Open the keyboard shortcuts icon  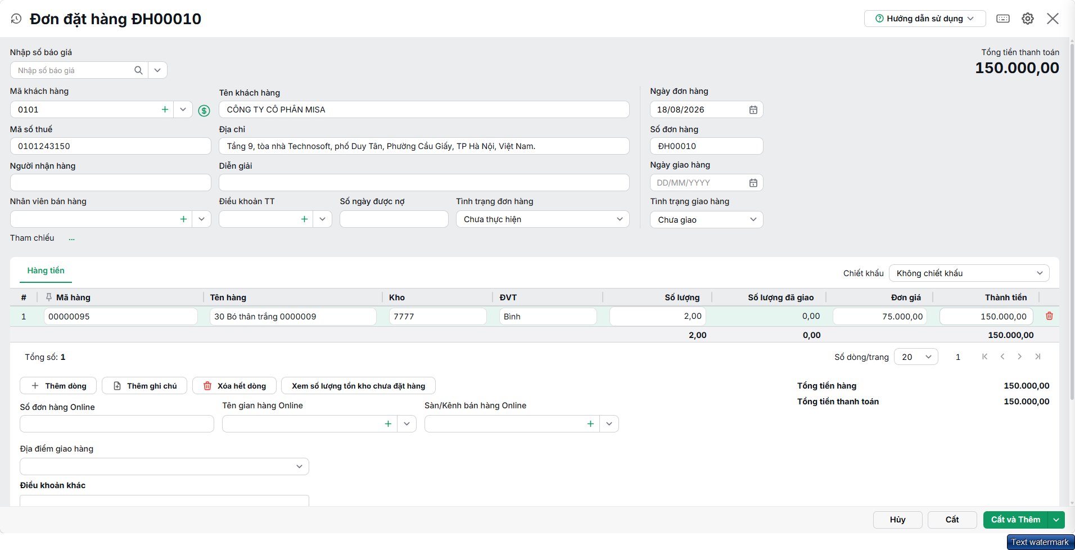click(x=1003, y=19)
